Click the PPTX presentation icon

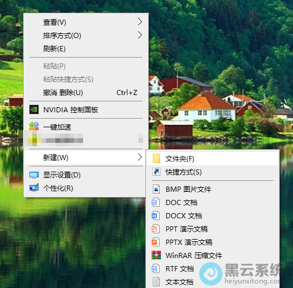(x=156, y=242)
